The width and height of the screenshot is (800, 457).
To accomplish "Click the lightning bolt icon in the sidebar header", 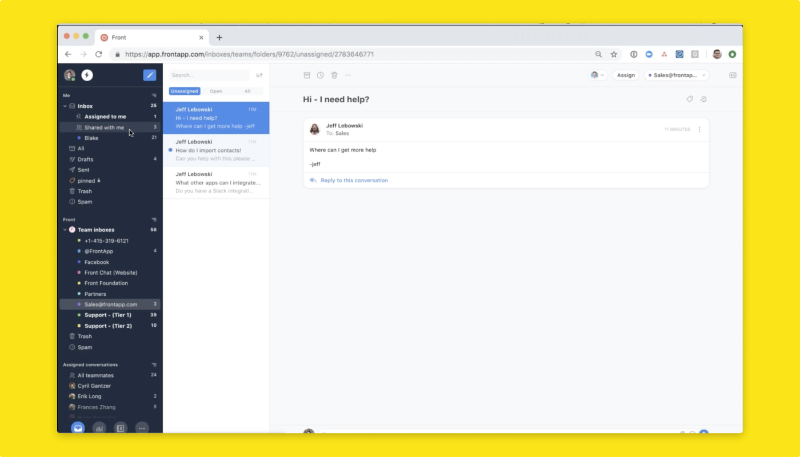I will [87, 75].
